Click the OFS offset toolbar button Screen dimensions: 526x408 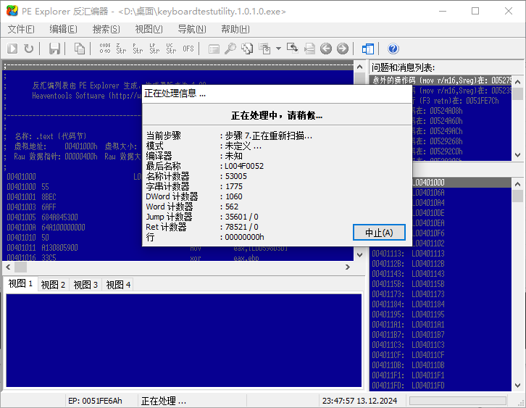pos(188,49)
